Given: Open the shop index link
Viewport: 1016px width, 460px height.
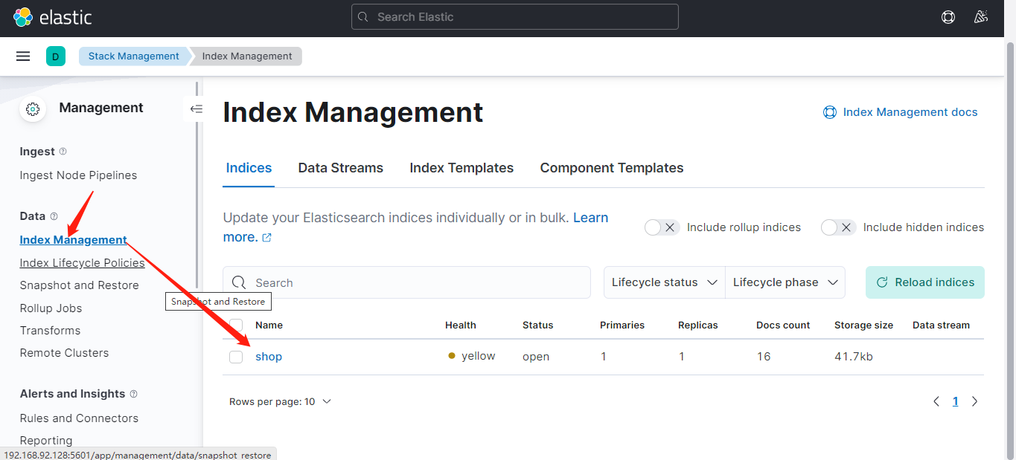Looking at the screenshot, I should point(269,357).
